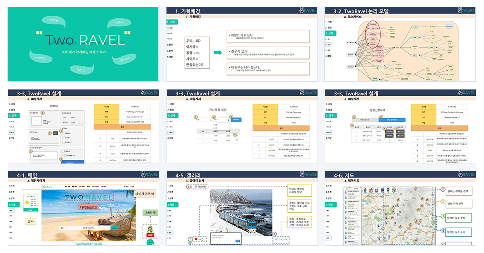The height and width of the screenshot is (253, 484).
Task: Check the first payment method checkbox
Action: click(64, 133)
